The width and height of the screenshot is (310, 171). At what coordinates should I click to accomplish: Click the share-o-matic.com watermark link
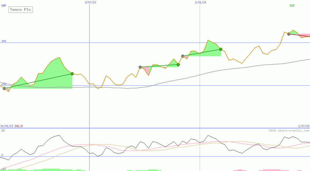289,130
